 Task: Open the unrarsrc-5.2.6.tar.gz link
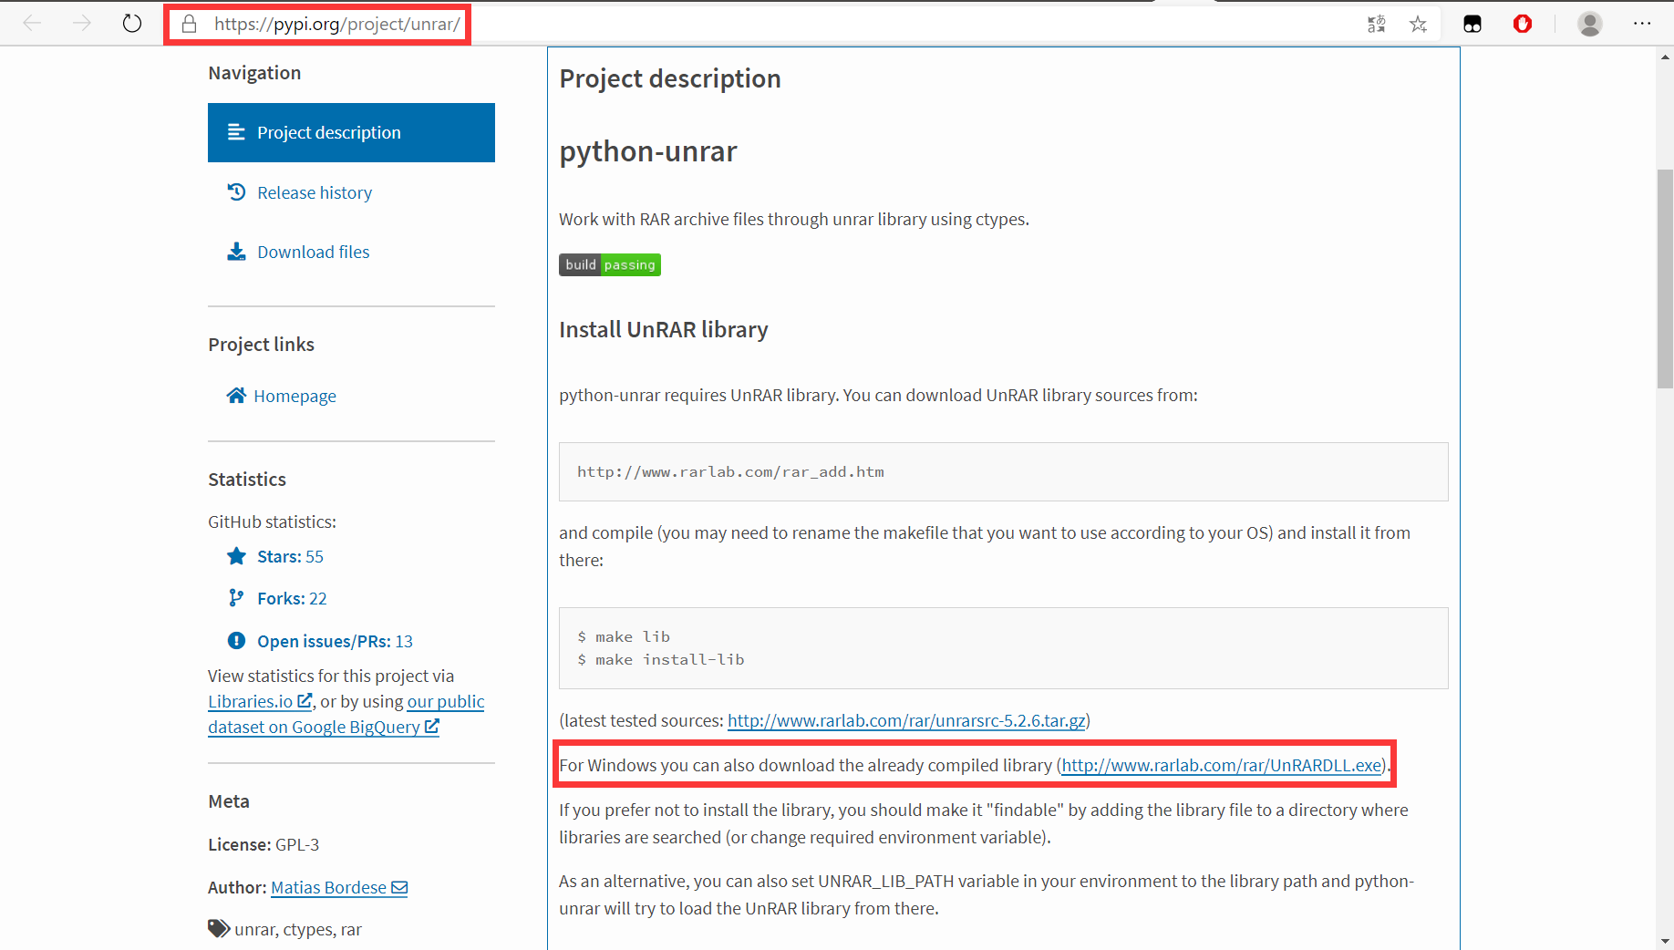[906, 720]
